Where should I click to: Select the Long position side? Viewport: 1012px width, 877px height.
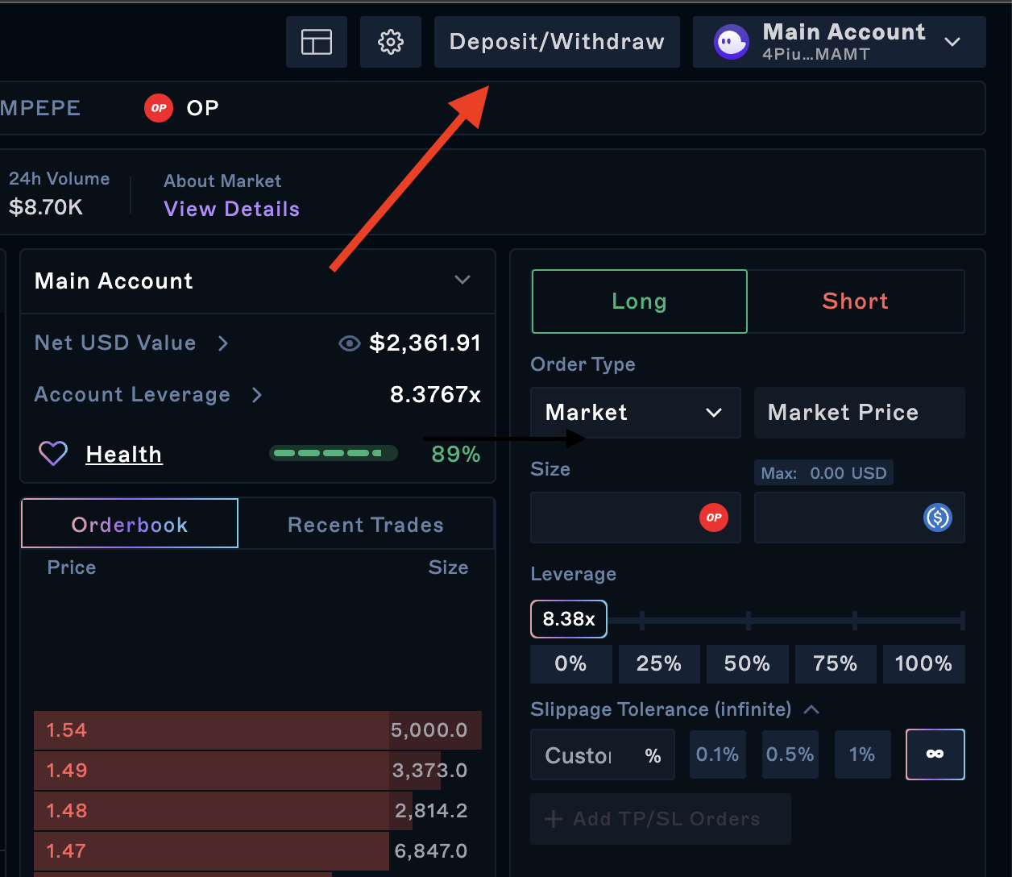click(x=639, y=301)
